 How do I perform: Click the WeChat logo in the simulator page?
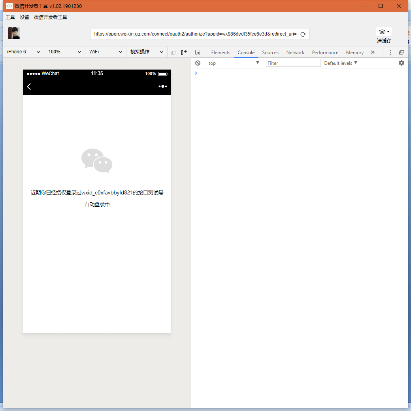97,161
